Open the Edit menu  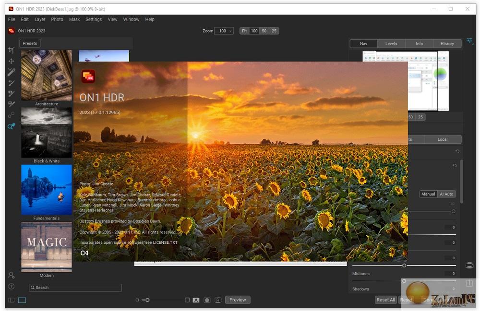click(25, 19)
